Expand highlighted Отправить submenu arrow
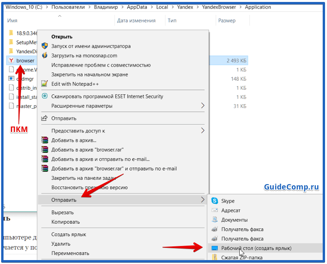The image size is (327, 264). click(x=202, y=199)
